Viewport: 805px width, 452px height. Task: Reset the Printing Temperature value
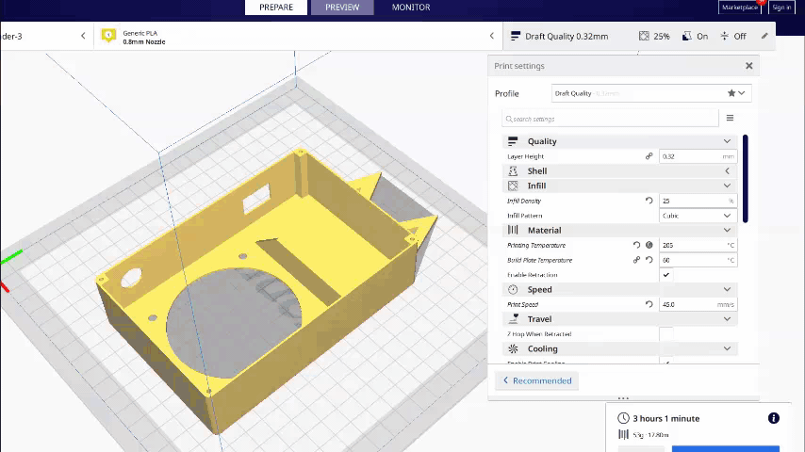[636, 245]
